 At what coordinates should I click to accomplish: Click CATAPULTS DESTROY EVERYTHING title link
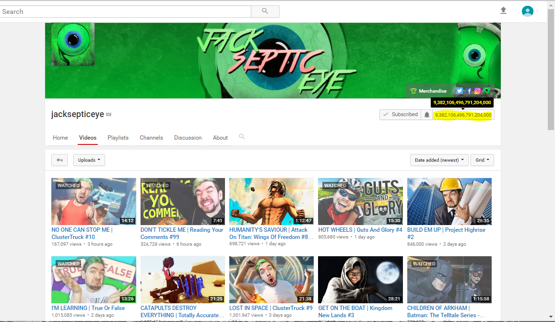pos(182,312)
